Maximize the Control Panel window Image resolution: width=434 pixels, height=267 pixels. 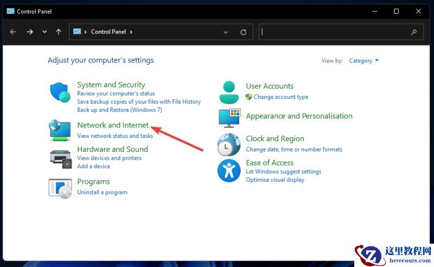(x=397, y=11)
